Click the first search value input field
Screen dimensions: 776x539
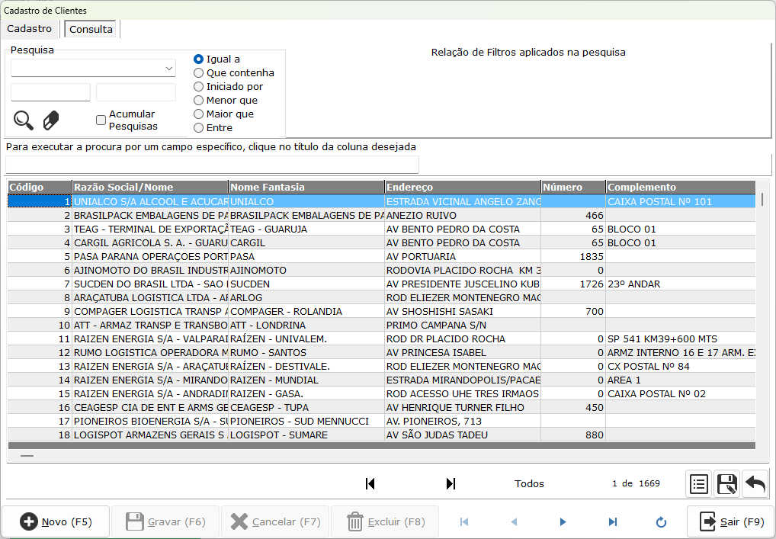pos(50,92)
